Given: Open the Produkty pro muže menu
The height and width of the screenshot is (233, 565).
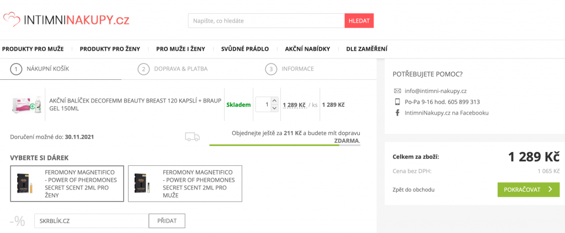Looking at the screenshot, I should [33, 48].
